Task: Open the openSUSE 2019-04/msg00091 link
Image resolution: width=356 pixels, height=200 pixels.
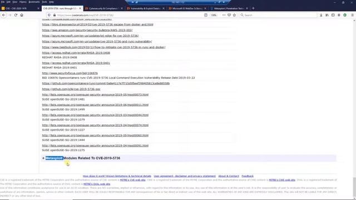Action: (x=95, y=146)
